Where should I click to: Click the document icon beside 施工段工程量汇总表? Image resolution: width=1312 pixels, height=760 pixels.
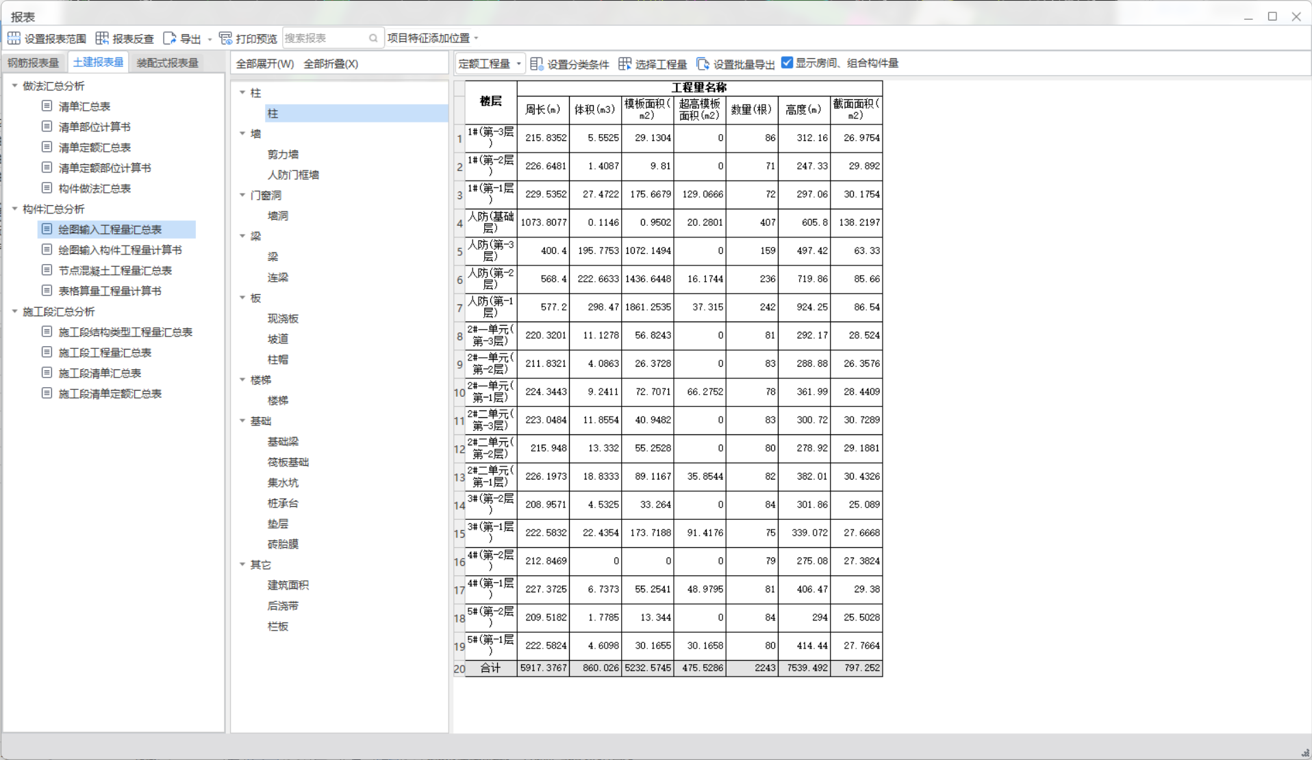pos(47,352)
